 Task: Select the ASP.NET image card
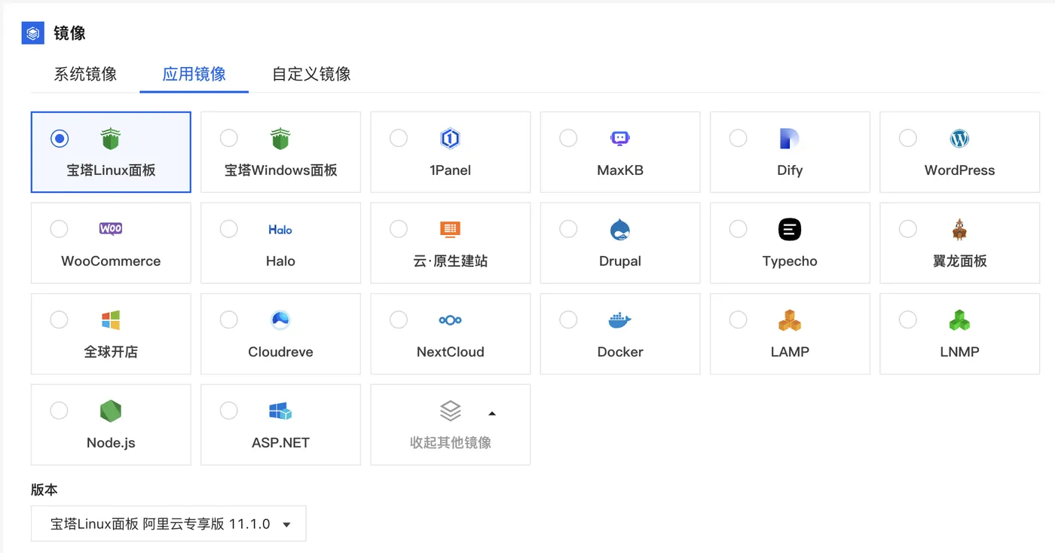pyautogui.click(x=280, y=424)
